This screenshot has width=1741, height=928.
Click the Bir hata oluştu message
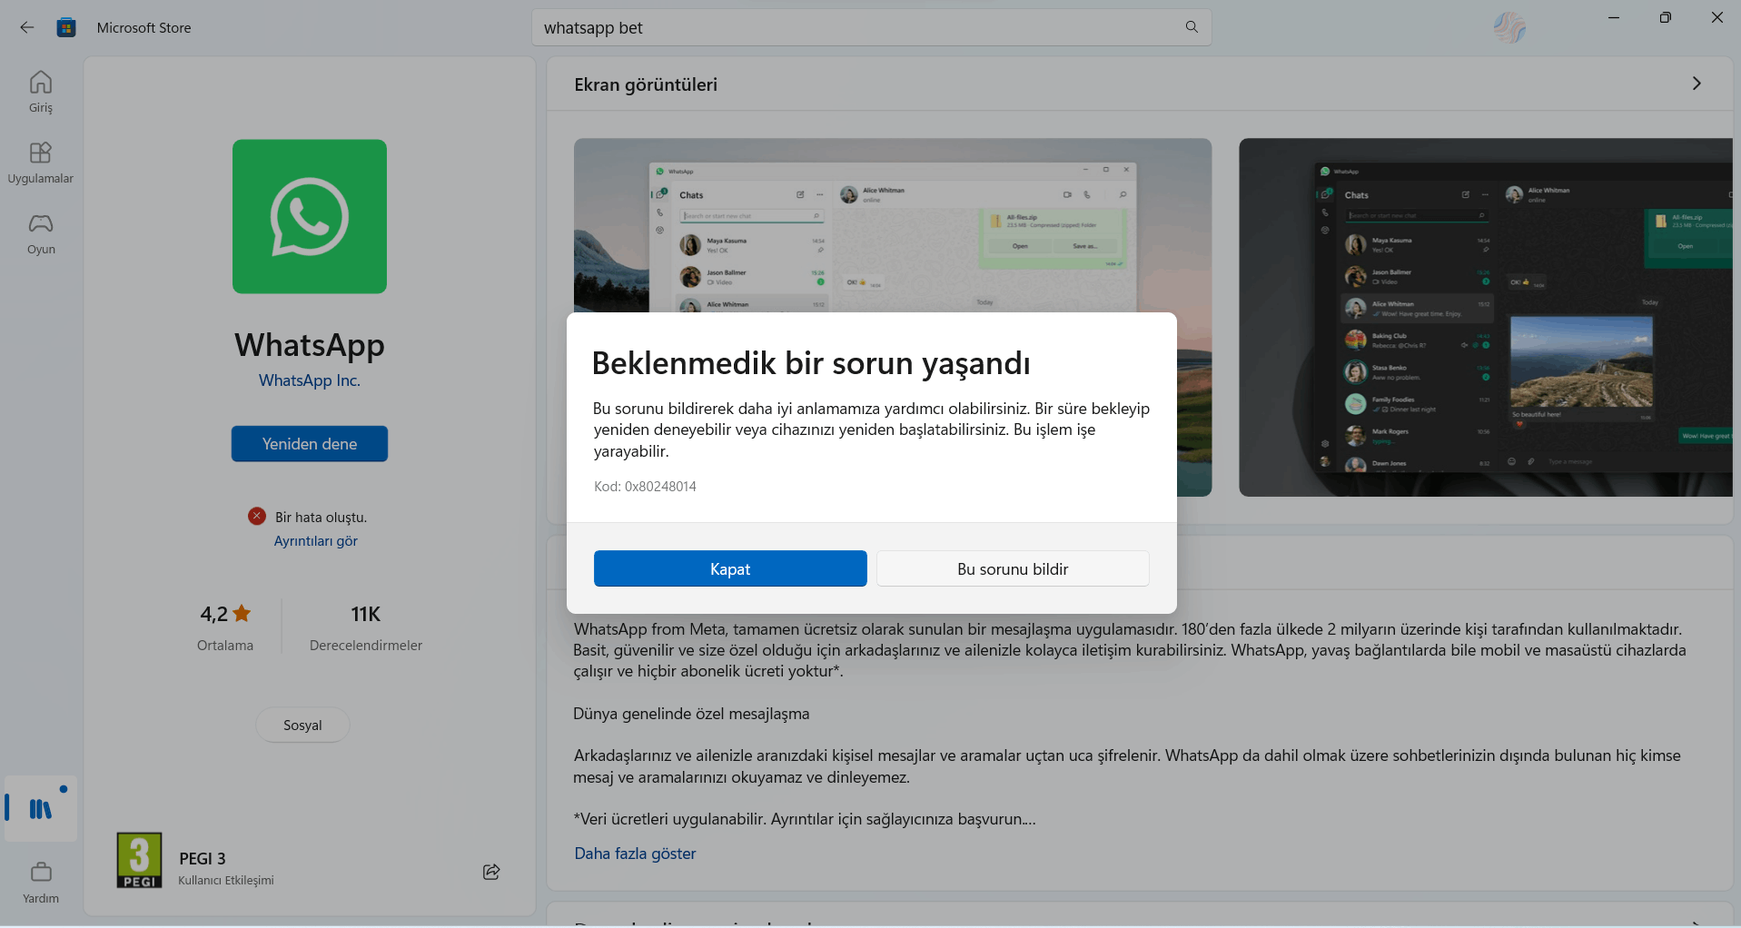(321, 517)
